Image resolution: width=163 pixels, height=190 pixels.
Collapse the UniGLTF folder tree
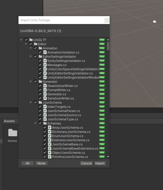click(21, 40)
